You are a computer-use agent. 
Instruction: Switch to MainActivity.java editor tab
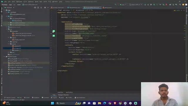point(74,8)
